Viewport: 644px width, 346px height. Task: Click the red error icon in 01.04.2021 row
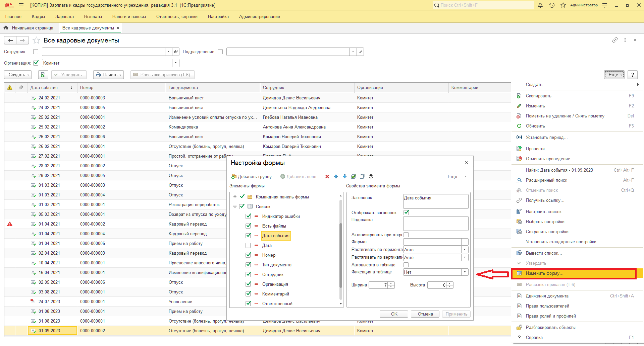[x=10, y=224]
